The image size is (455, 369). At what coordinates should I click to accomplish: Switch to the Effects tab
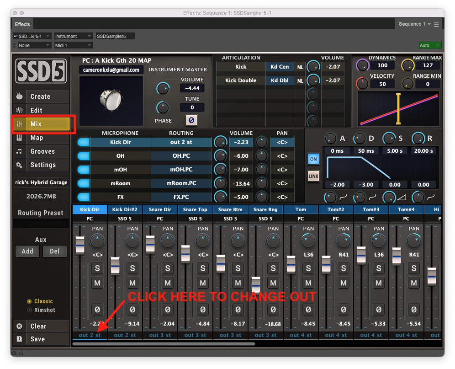[x=22, y=24]
